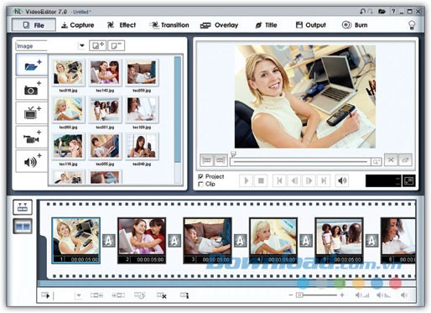431x313 pixels.
Task: Delete selected clip icon in storyboard toolbar
Action: click(162, 295)
